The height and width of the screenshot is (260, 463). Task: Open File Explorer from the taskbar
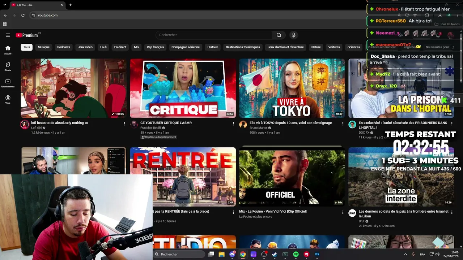221,254
